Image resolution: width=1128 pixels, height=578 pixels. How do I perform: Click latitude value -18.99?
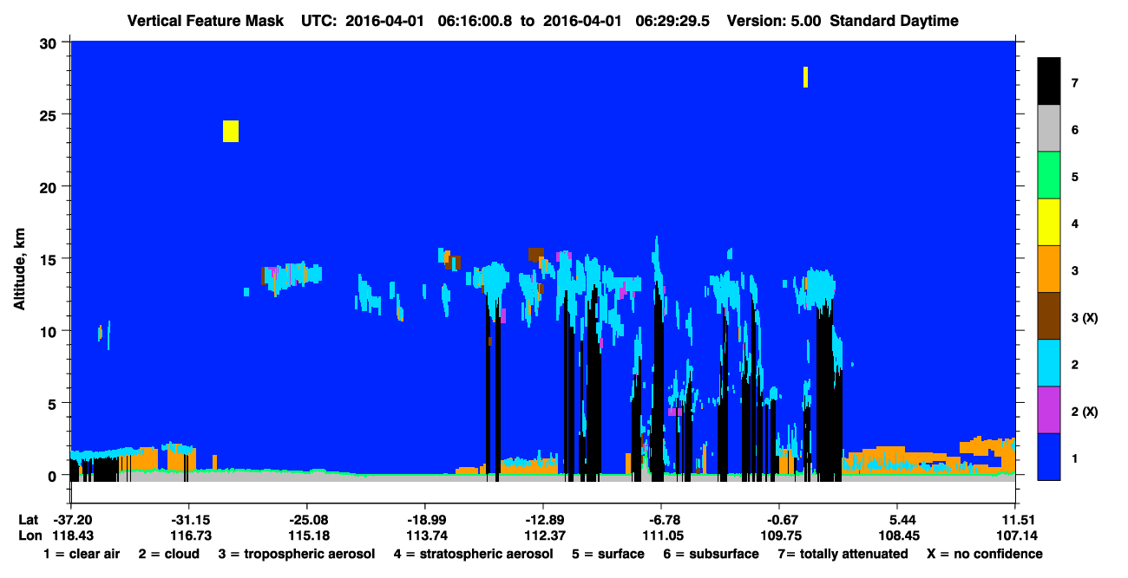(424, 519)
